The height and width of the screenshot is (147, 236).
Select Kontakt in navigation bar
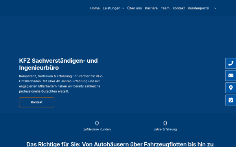point(179,8)
